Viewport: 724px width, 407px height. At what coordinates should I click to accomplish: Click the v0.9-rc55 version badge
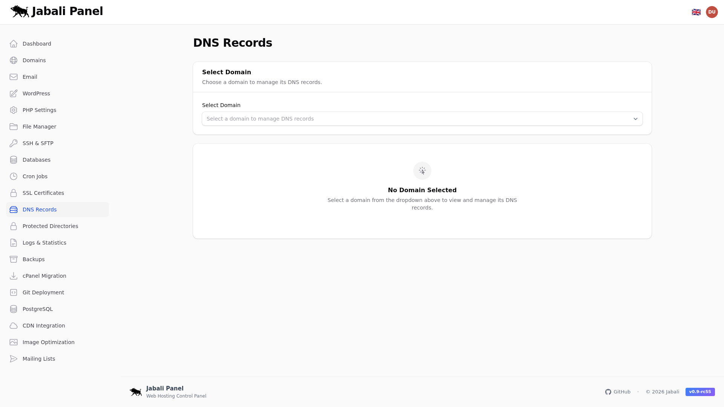tap(700, 392)
